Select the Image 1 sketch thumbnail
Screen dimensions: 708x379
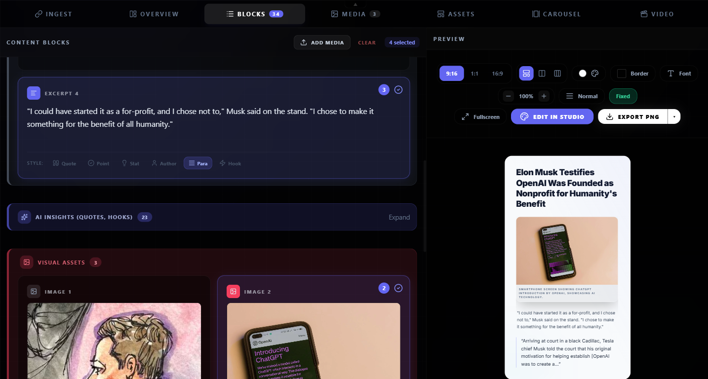click(x=114, y=341)
